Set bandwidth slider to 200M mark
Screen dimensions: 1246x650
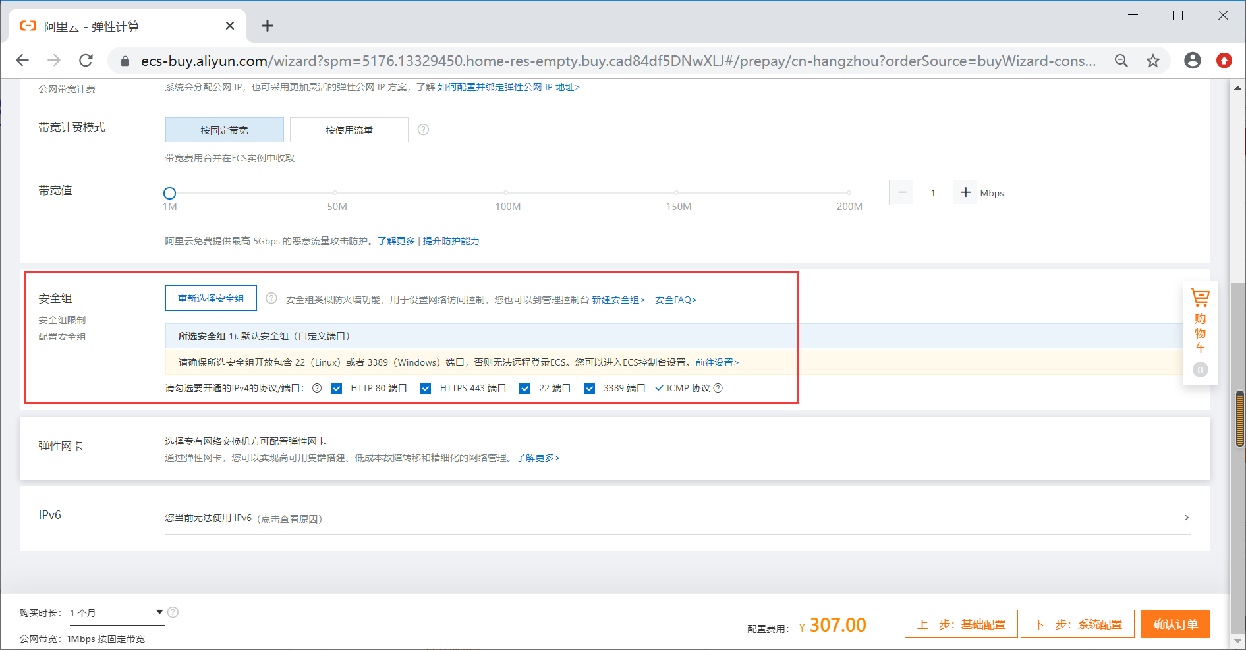pos(849,193)
